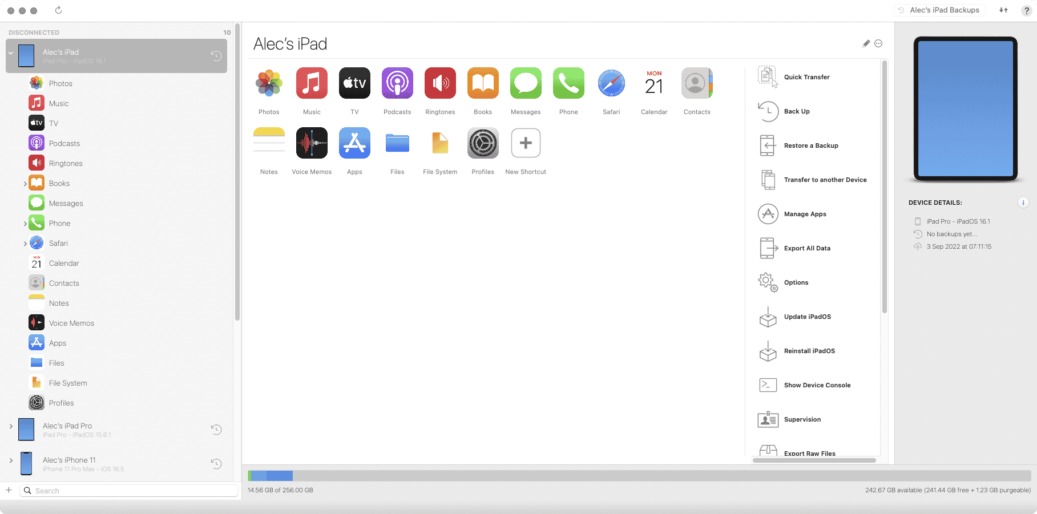Screen dimensions: 1037x514
Task: Open the Messages icon in the main grid
Action: tap(526, 83)
